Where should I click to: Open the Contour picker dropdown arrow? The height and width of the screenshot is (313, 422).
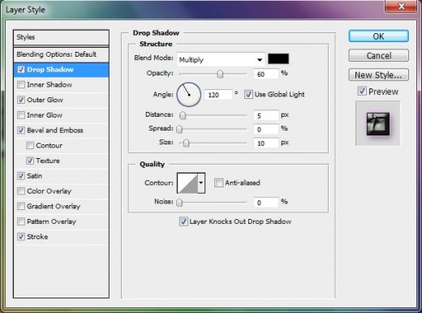(201, 183)
